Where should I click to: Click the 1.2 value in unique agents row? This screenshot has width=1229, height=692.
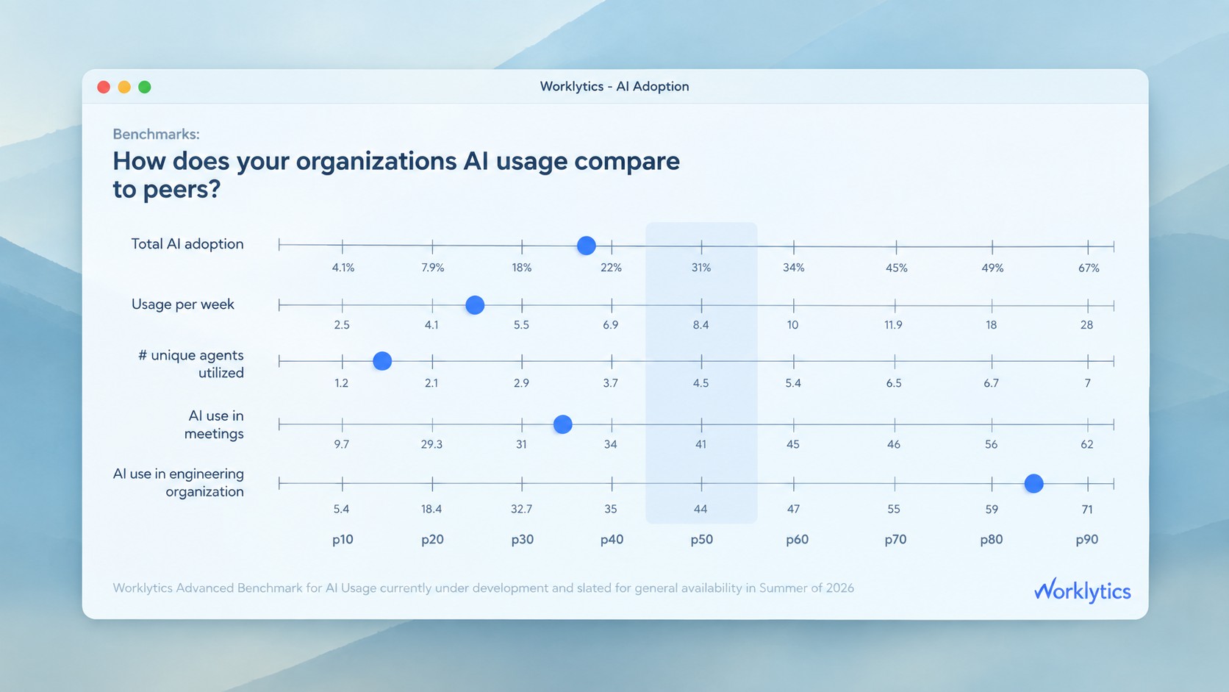tap(341, 383)
